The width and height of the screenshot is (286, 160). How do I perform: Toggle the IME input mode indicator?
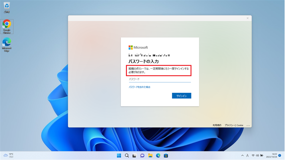click(x=247, y=155)
